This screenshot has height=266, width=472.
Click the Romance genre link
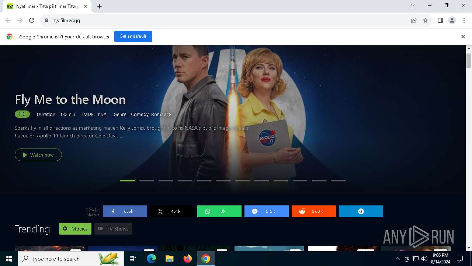pyautogui.click(x=161, y=115)
